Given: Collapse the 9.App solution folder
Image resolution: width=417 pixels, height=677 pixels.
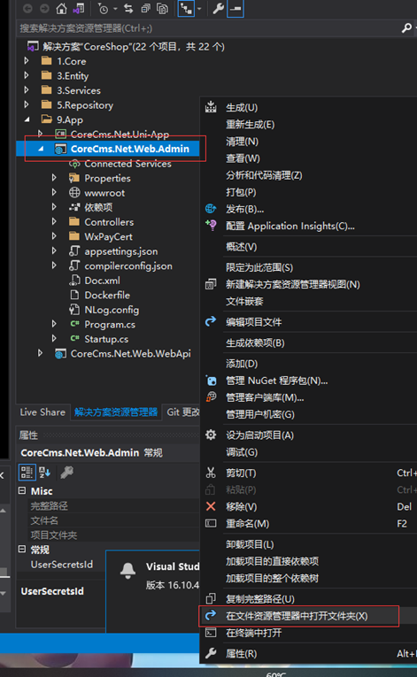Looking at the screenshot, I should [x=27, y=119].
